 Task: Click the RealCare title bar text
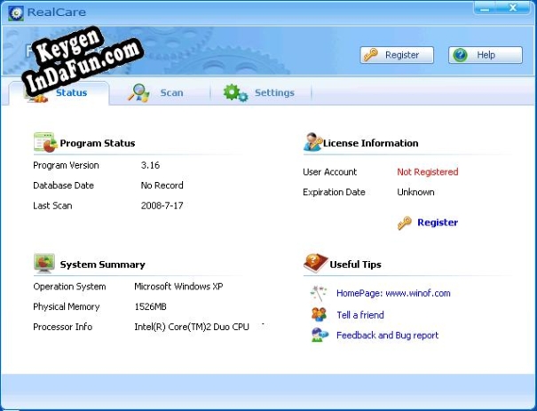pyautogui.click(x=57, y=12)
